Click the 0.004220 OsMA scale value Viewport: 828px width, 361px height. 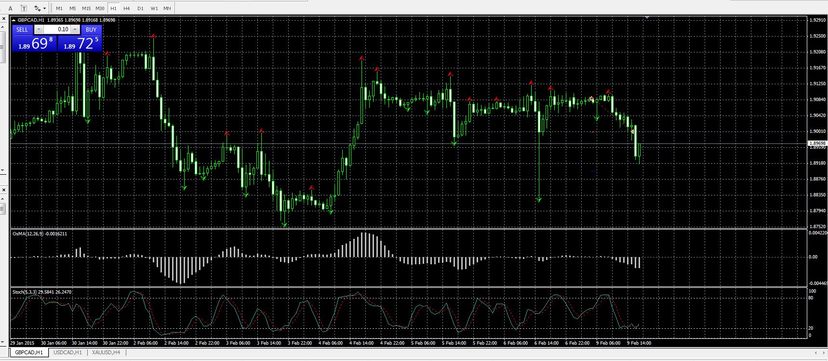pyautogui.click(x=817, y=233)
